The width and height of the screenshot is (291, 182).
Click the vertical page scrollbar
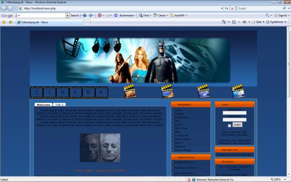tap(289, 101)
